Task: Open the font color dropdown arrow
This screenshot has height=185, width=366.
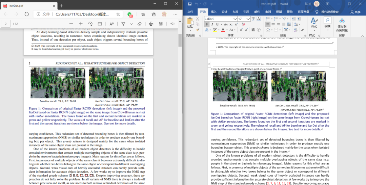Action: 227,30
